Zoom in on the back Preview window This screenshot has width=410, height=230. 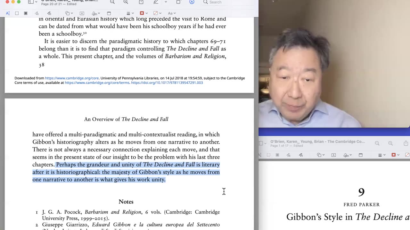pos(390,143)
